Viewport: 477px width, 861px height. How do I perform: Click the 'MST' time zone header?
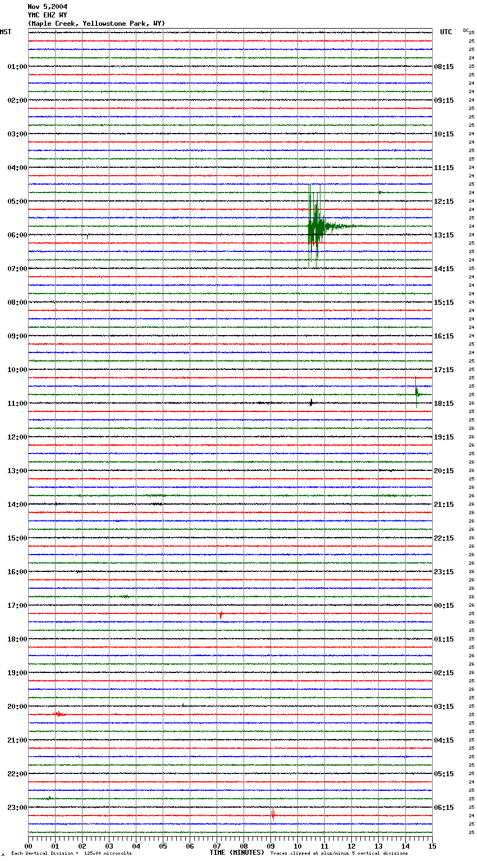click(6, 32)
